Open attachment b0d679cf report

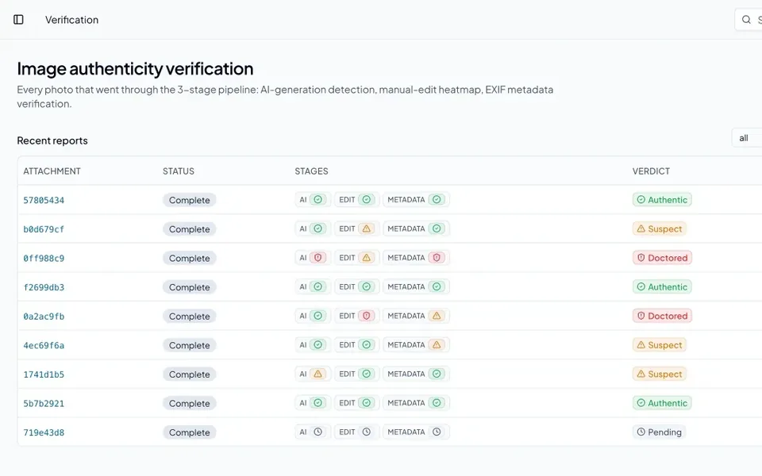point(44,229)
